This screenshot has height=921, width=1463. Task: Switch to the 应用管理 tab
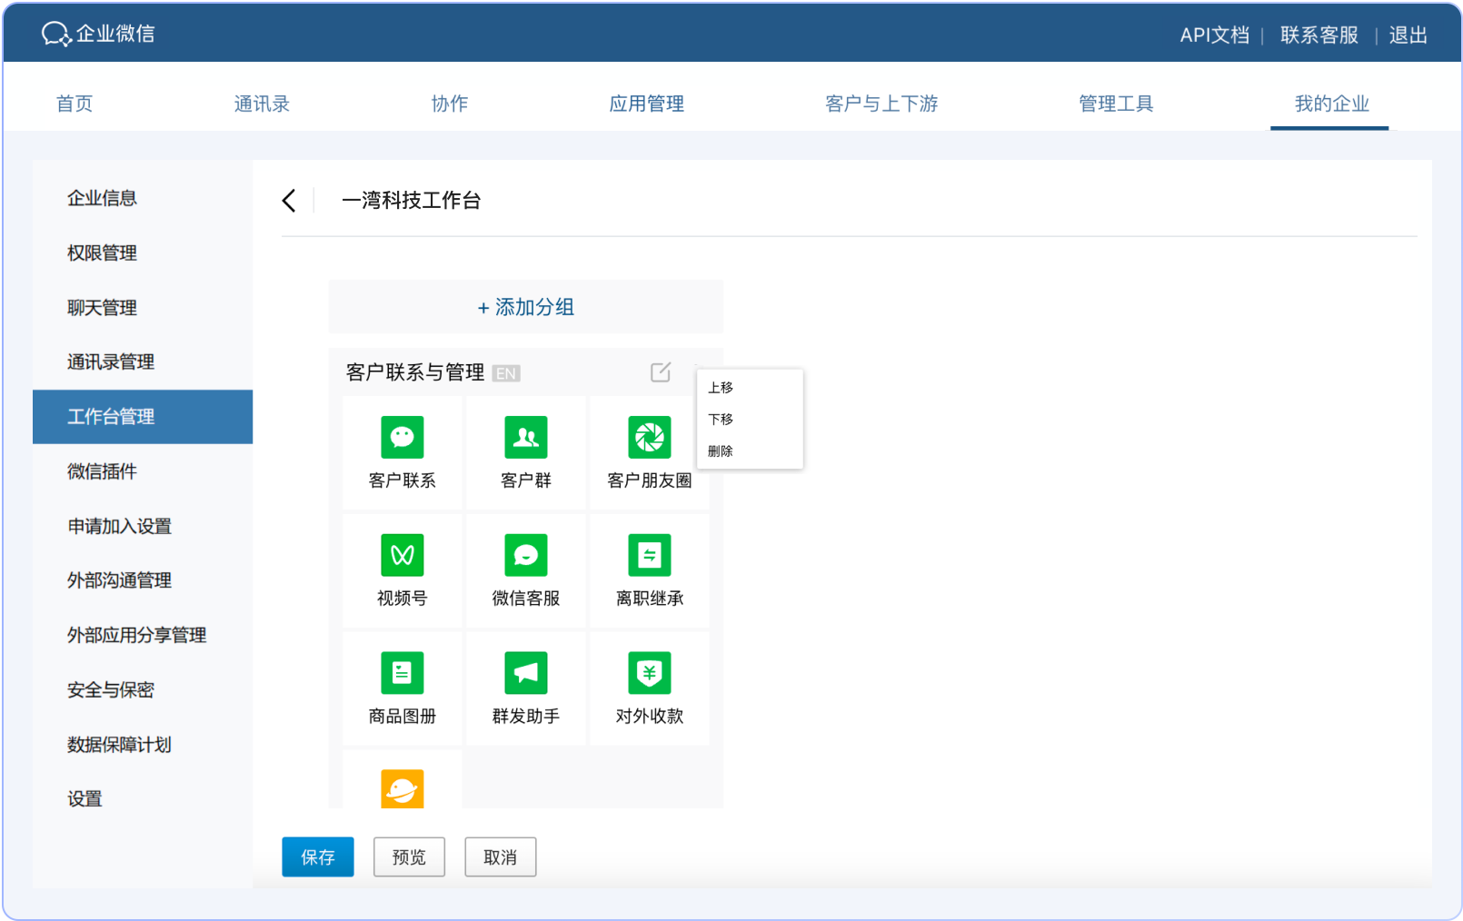click(x=647, y=104)
